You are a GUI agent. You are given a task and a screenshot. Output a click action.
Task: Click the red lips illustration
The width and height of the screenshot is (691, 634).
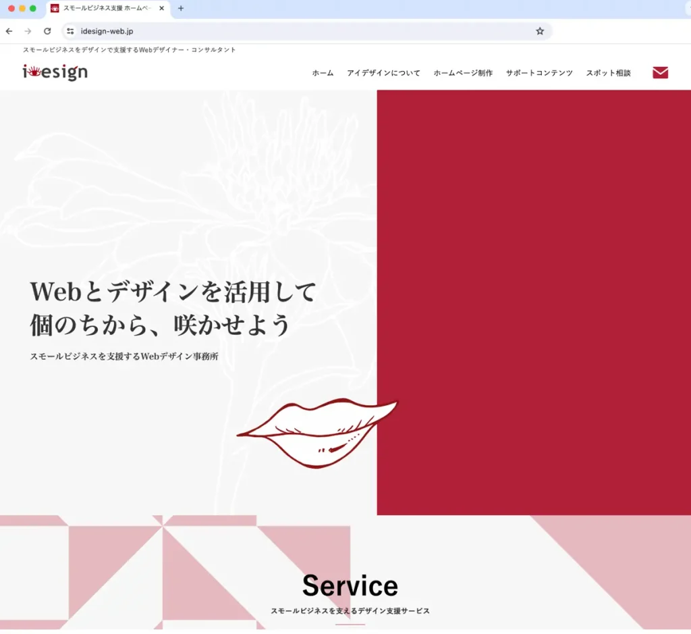[317, 432]
